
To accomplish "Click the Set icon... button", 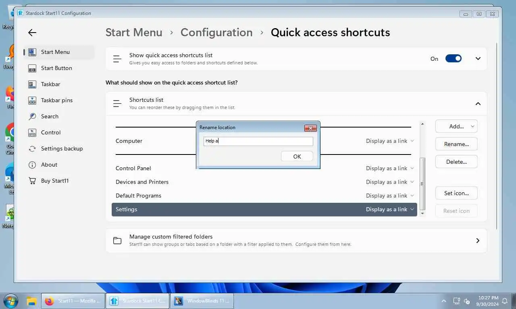I will (x=456, y=193).
